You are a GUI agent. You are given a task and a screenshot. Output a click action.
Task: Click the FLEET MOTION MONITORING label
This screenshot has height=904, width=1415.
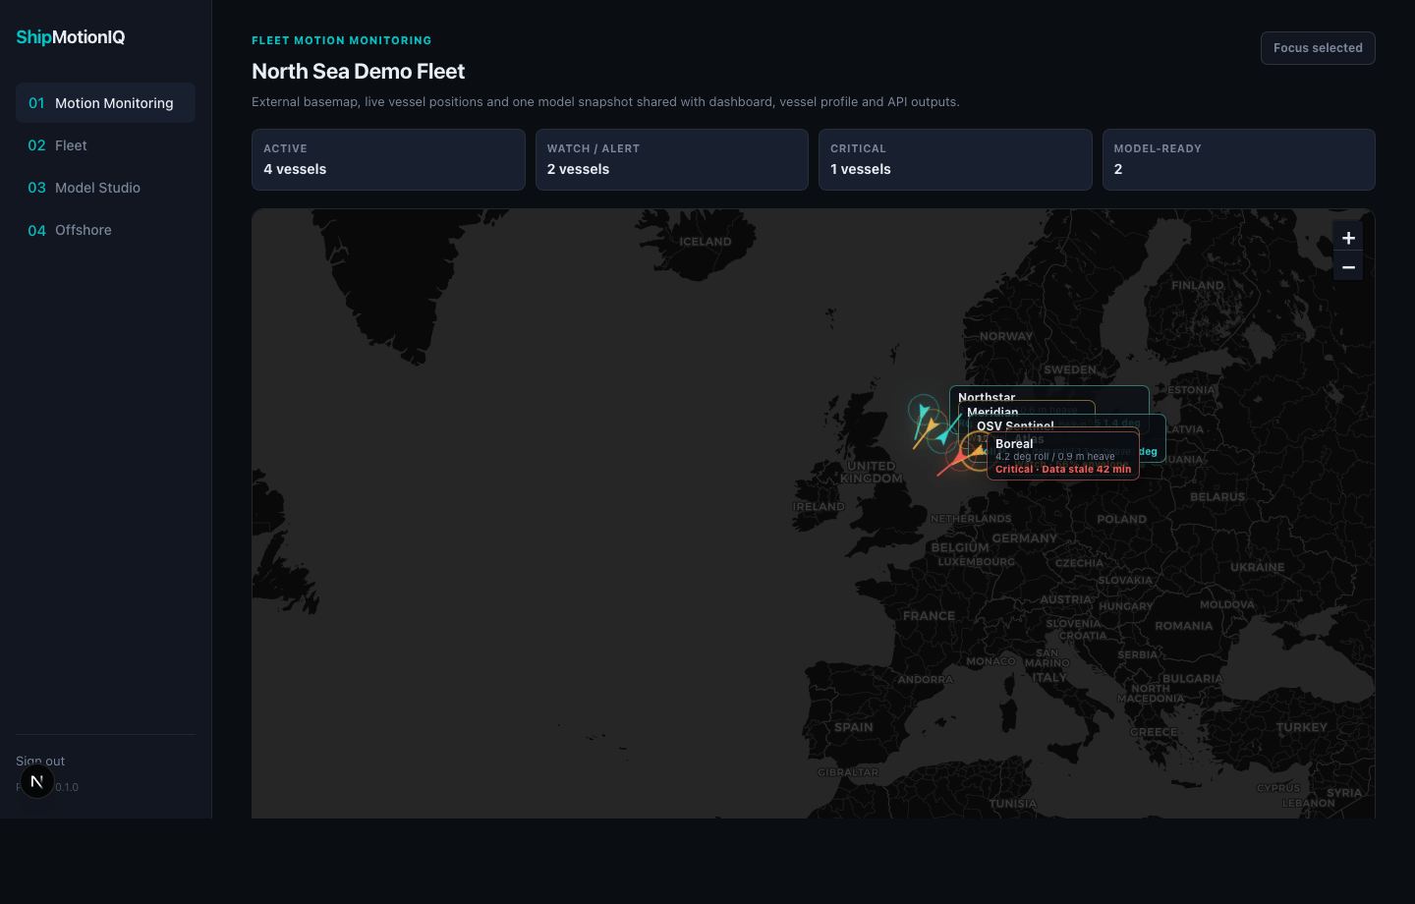[342, 40]
